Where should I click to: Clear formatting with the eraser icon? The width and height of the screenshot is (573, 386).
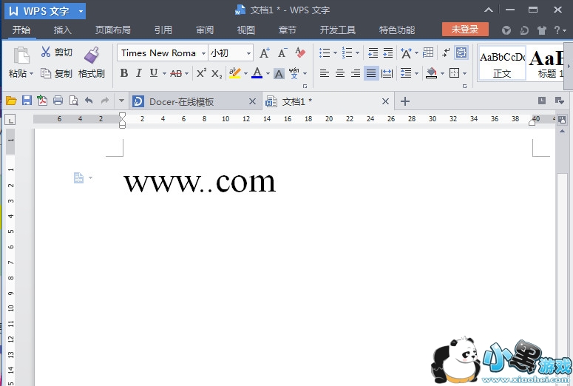(300, 53)
